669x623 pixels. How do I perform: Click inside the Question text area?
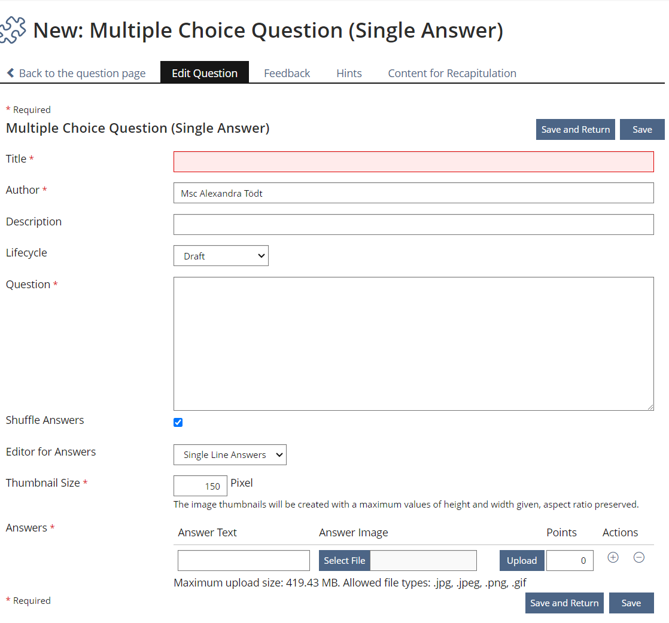pos(413,343)
